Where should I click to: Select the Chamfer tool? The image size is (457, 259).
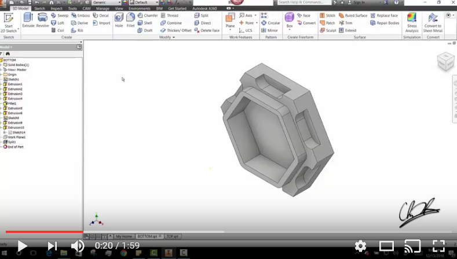[148, 16]
